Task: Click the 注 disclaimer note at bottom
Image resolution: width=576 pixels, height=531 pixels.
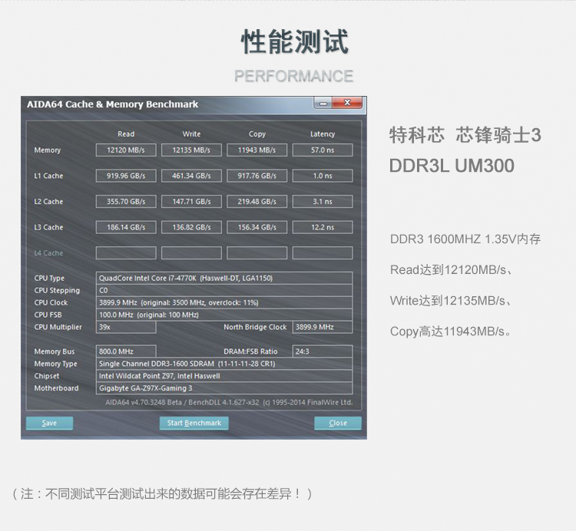Action: (x=162, y=494)
